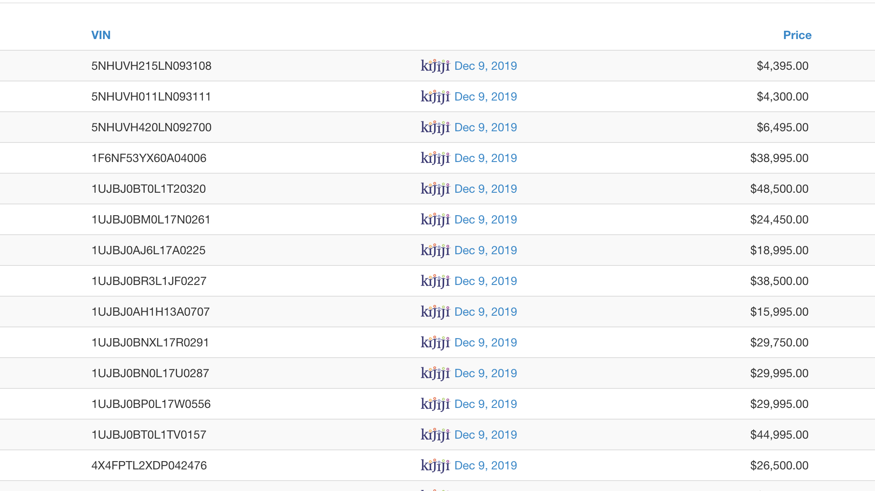The height and width of the screenshot is (491, 875).
Task: Sort the table by the VIN column
Action: coord(101,35)
